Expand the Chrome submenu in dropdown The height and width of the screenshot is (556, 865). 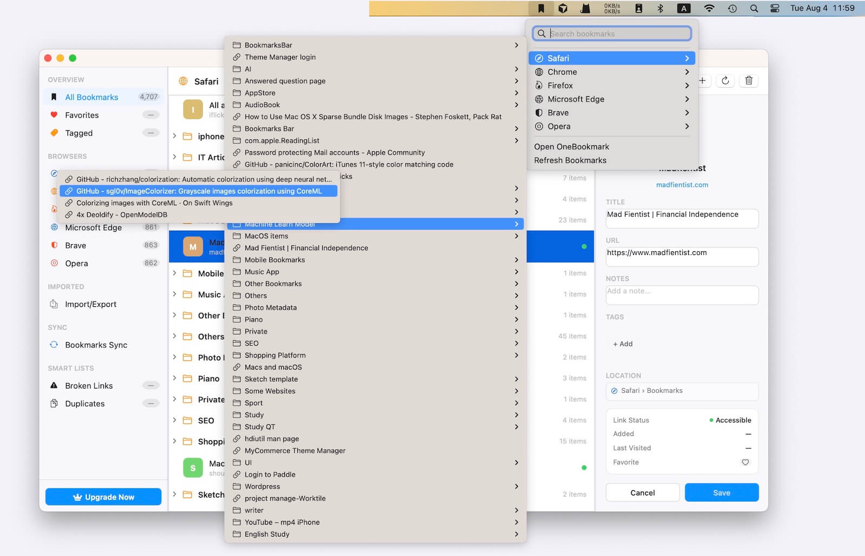611,72
